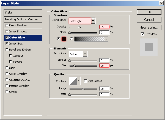
Task: Enable the Stroke checkbox
Action: pos(7,92)
